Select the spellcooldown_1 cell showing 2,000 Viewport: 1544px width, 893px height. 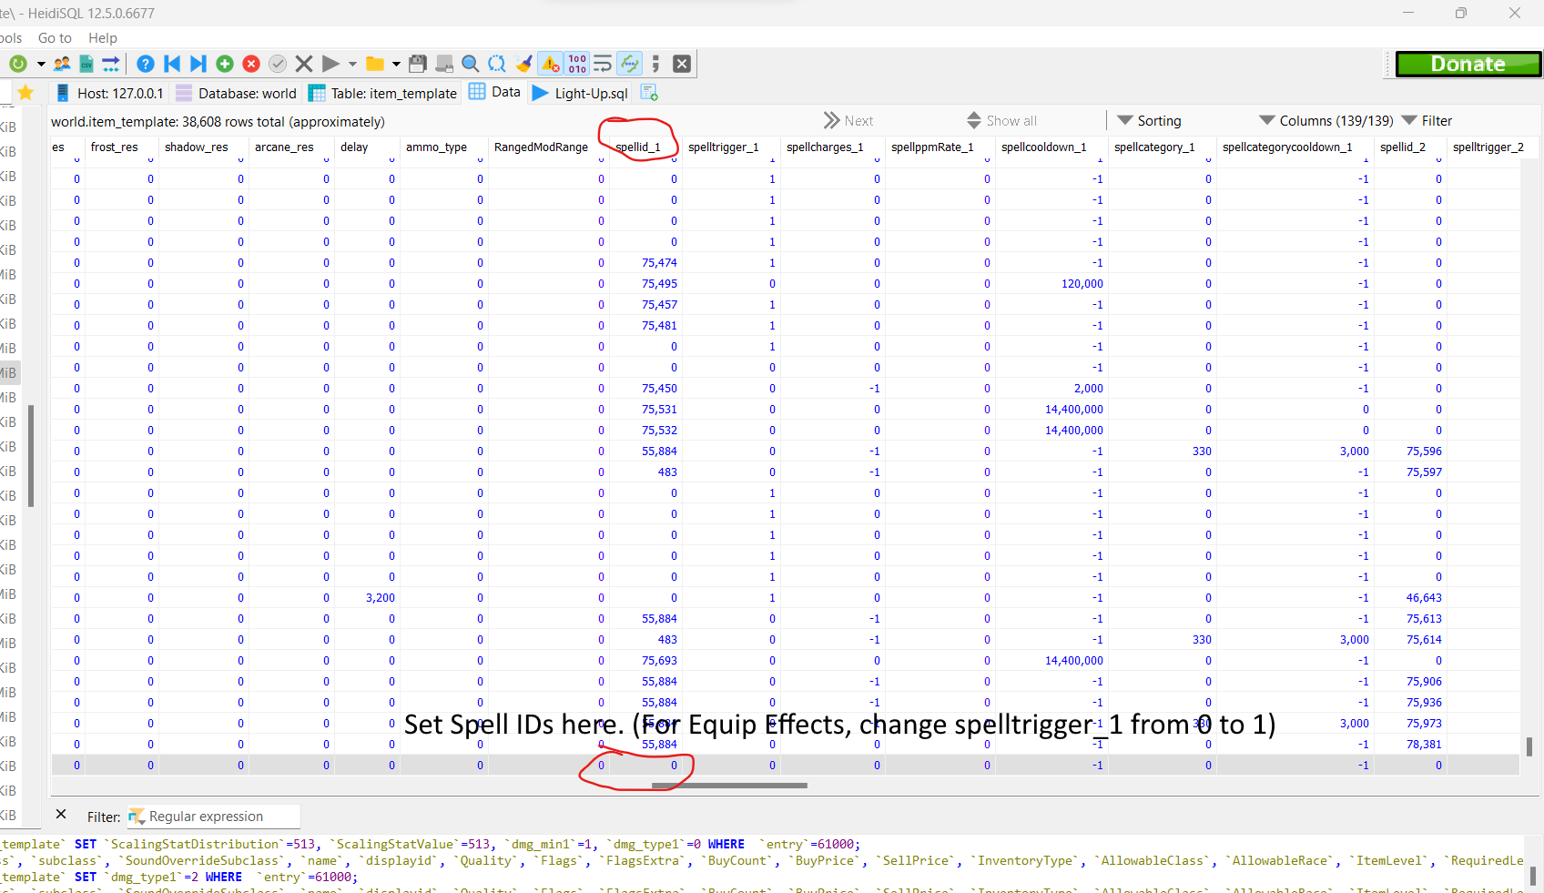(x=1051, y=389)
